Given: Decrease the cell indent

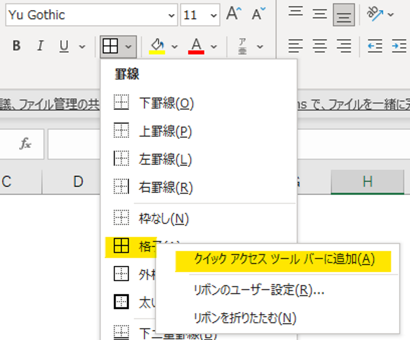Looking at the screenshot, I should click(375, 46).
